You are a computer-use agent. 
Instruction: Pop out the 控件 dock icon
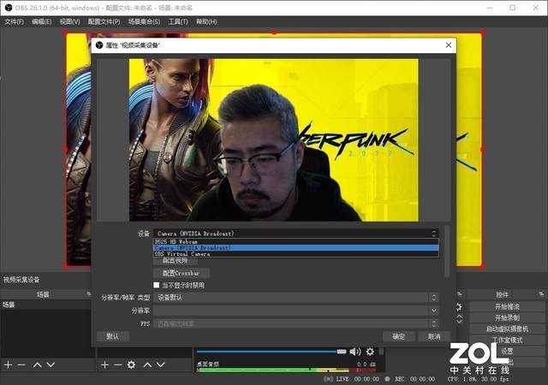point(541,294)
